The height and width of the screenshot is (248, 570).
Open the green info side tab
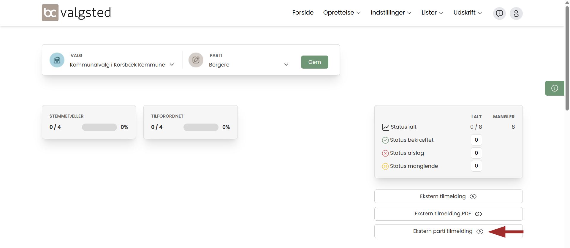pyautogui.click(x=554, y=88)
